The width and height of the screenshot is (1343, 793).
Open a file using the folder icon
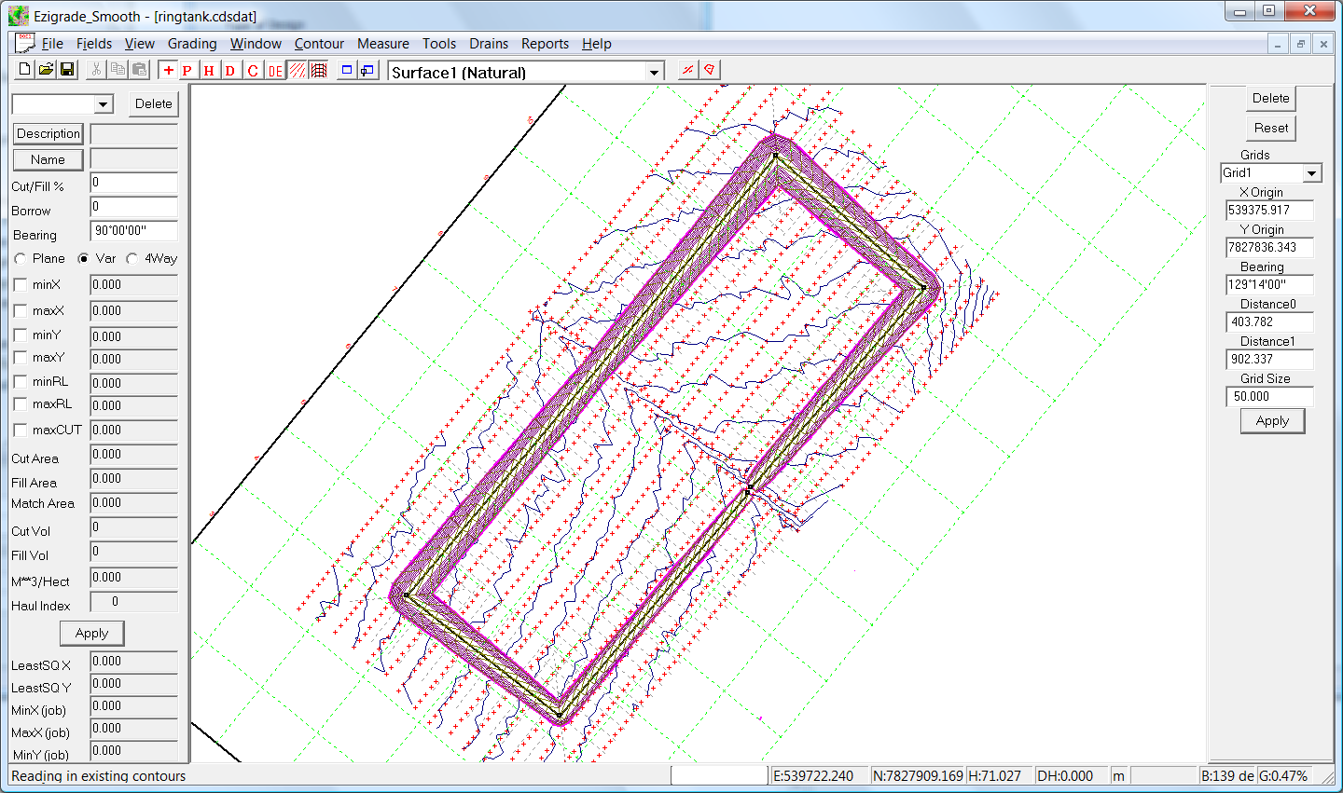click(46, 70)
